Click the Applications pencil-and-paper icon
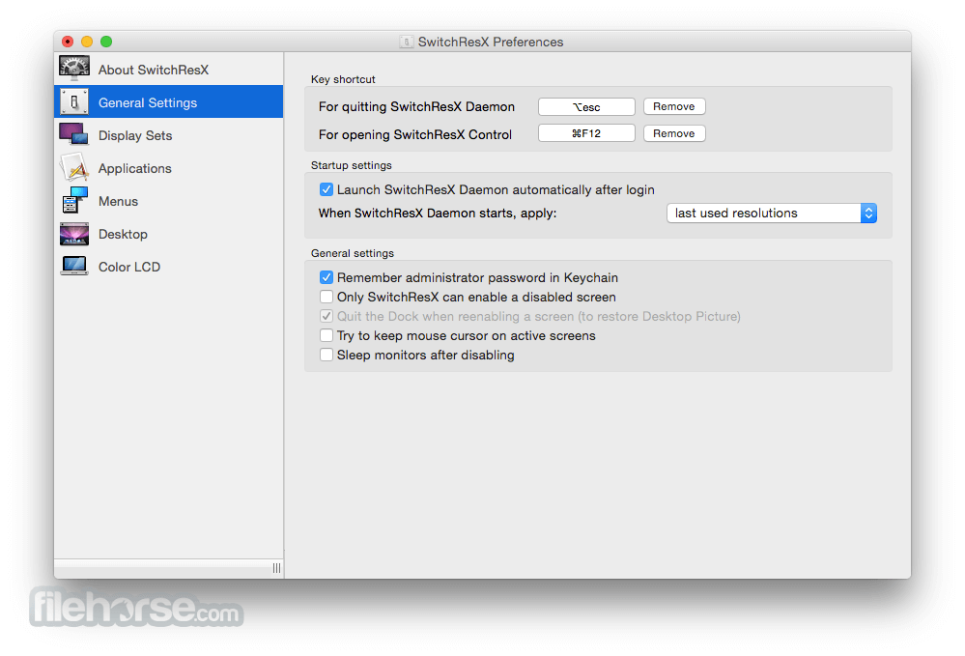Viewport: 965px width, 656px height. coord(73,167)
